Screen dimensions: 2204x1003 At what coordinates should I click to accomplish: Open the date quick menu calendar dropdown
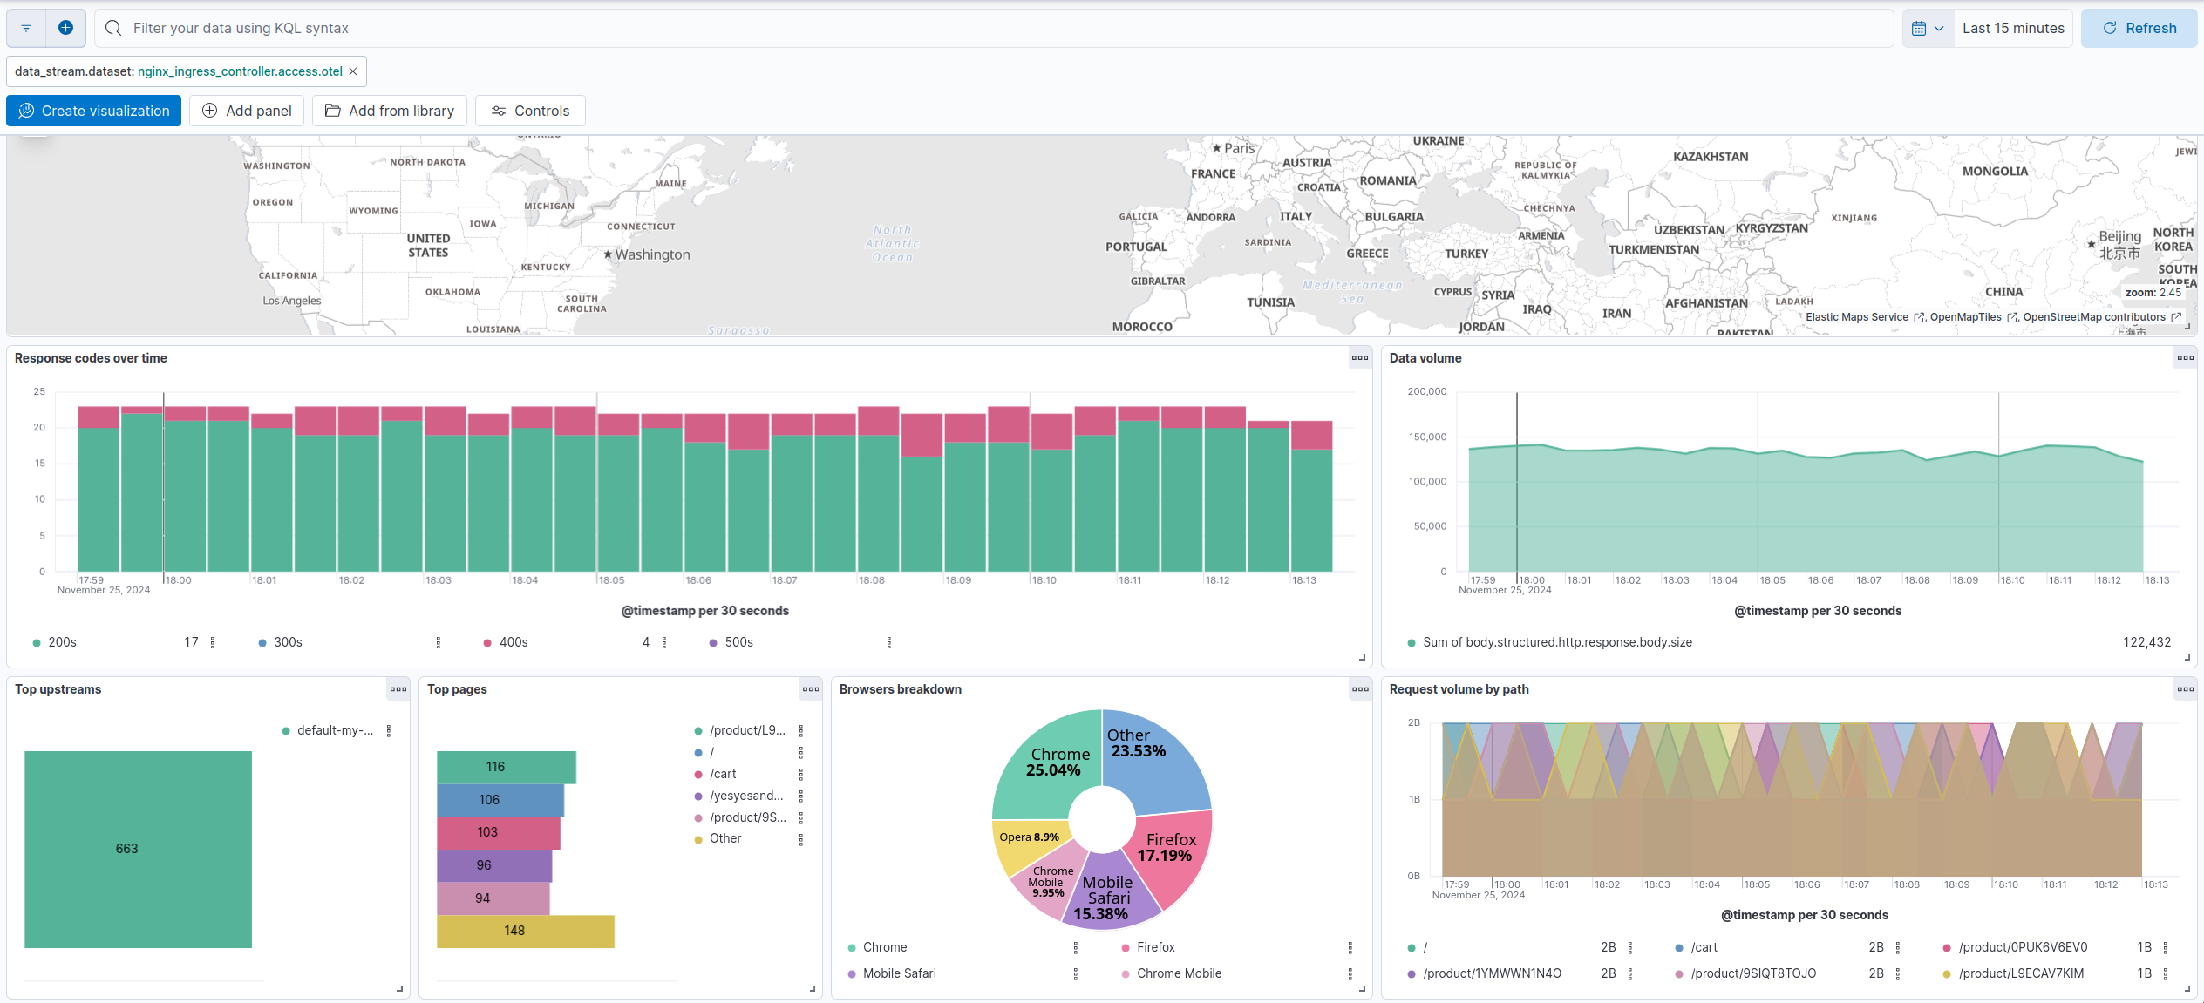pos(1928,28)
